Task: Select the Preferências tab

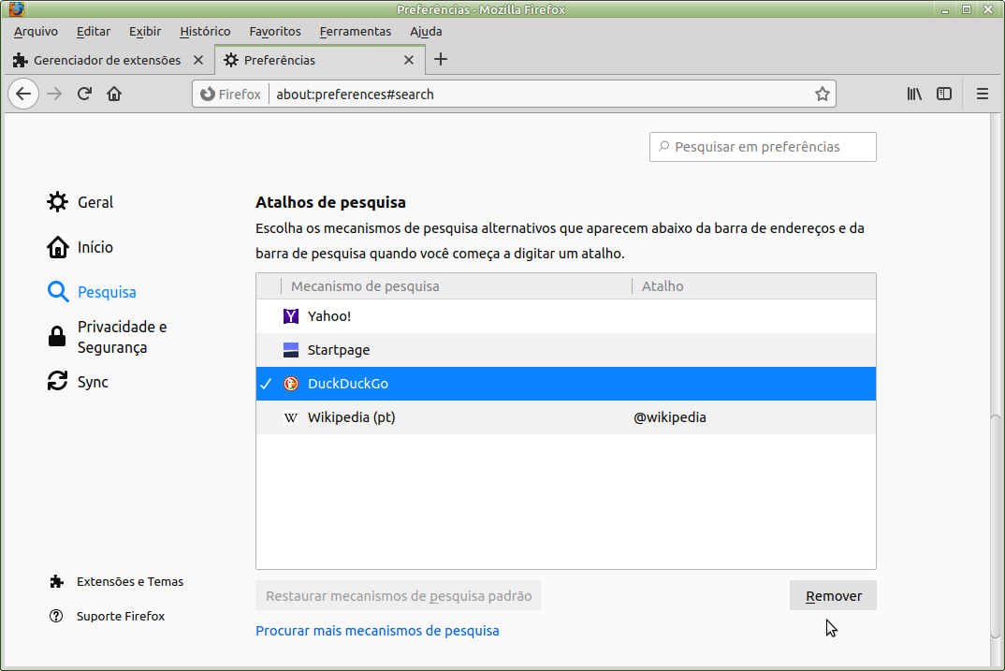Action: click(320, 60)
